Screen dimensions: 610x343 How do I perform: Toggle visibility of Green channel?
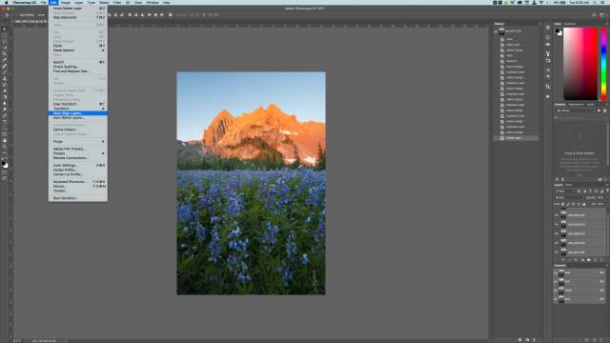[556, 290]
